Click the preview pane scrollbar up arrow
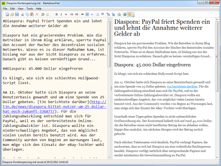 point(217,19)
